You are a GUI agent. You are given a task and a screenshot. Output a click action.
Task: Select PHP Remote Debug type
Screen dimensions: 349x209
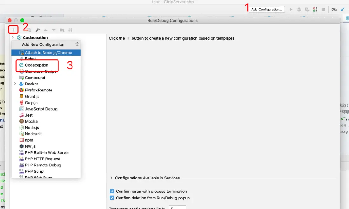click(x=46, y=165)
